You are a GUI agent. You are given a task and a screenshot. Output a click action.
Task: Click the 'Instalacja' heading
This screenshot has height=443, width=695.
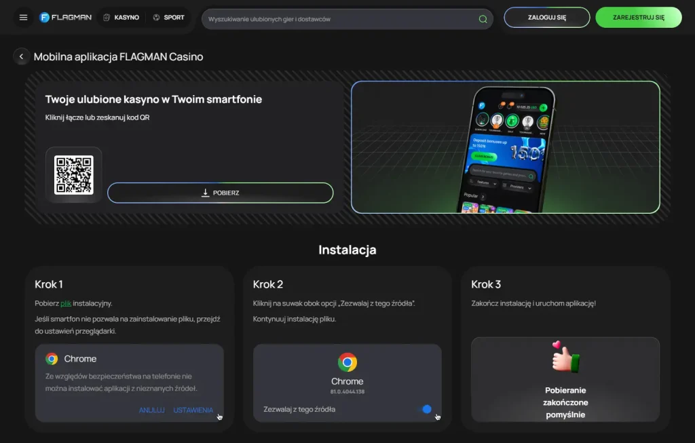(x=347, y=250)
